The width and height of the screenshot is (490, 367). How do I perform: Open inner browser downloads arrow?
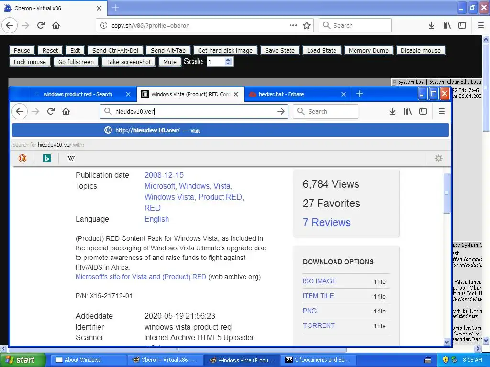[392, 111]
